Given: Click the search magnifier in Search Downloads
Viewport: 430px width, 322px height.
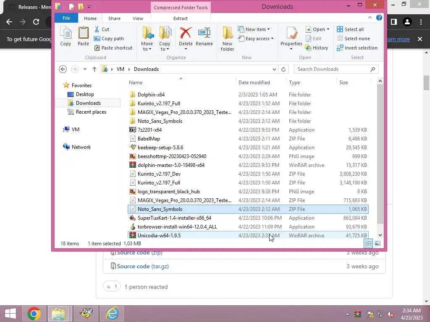Looking at the screenshot, I should (372, 69).
